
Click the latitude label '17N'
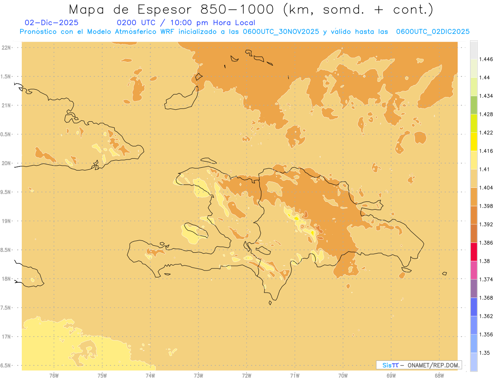pyautogui.click(x=7, y=337)
